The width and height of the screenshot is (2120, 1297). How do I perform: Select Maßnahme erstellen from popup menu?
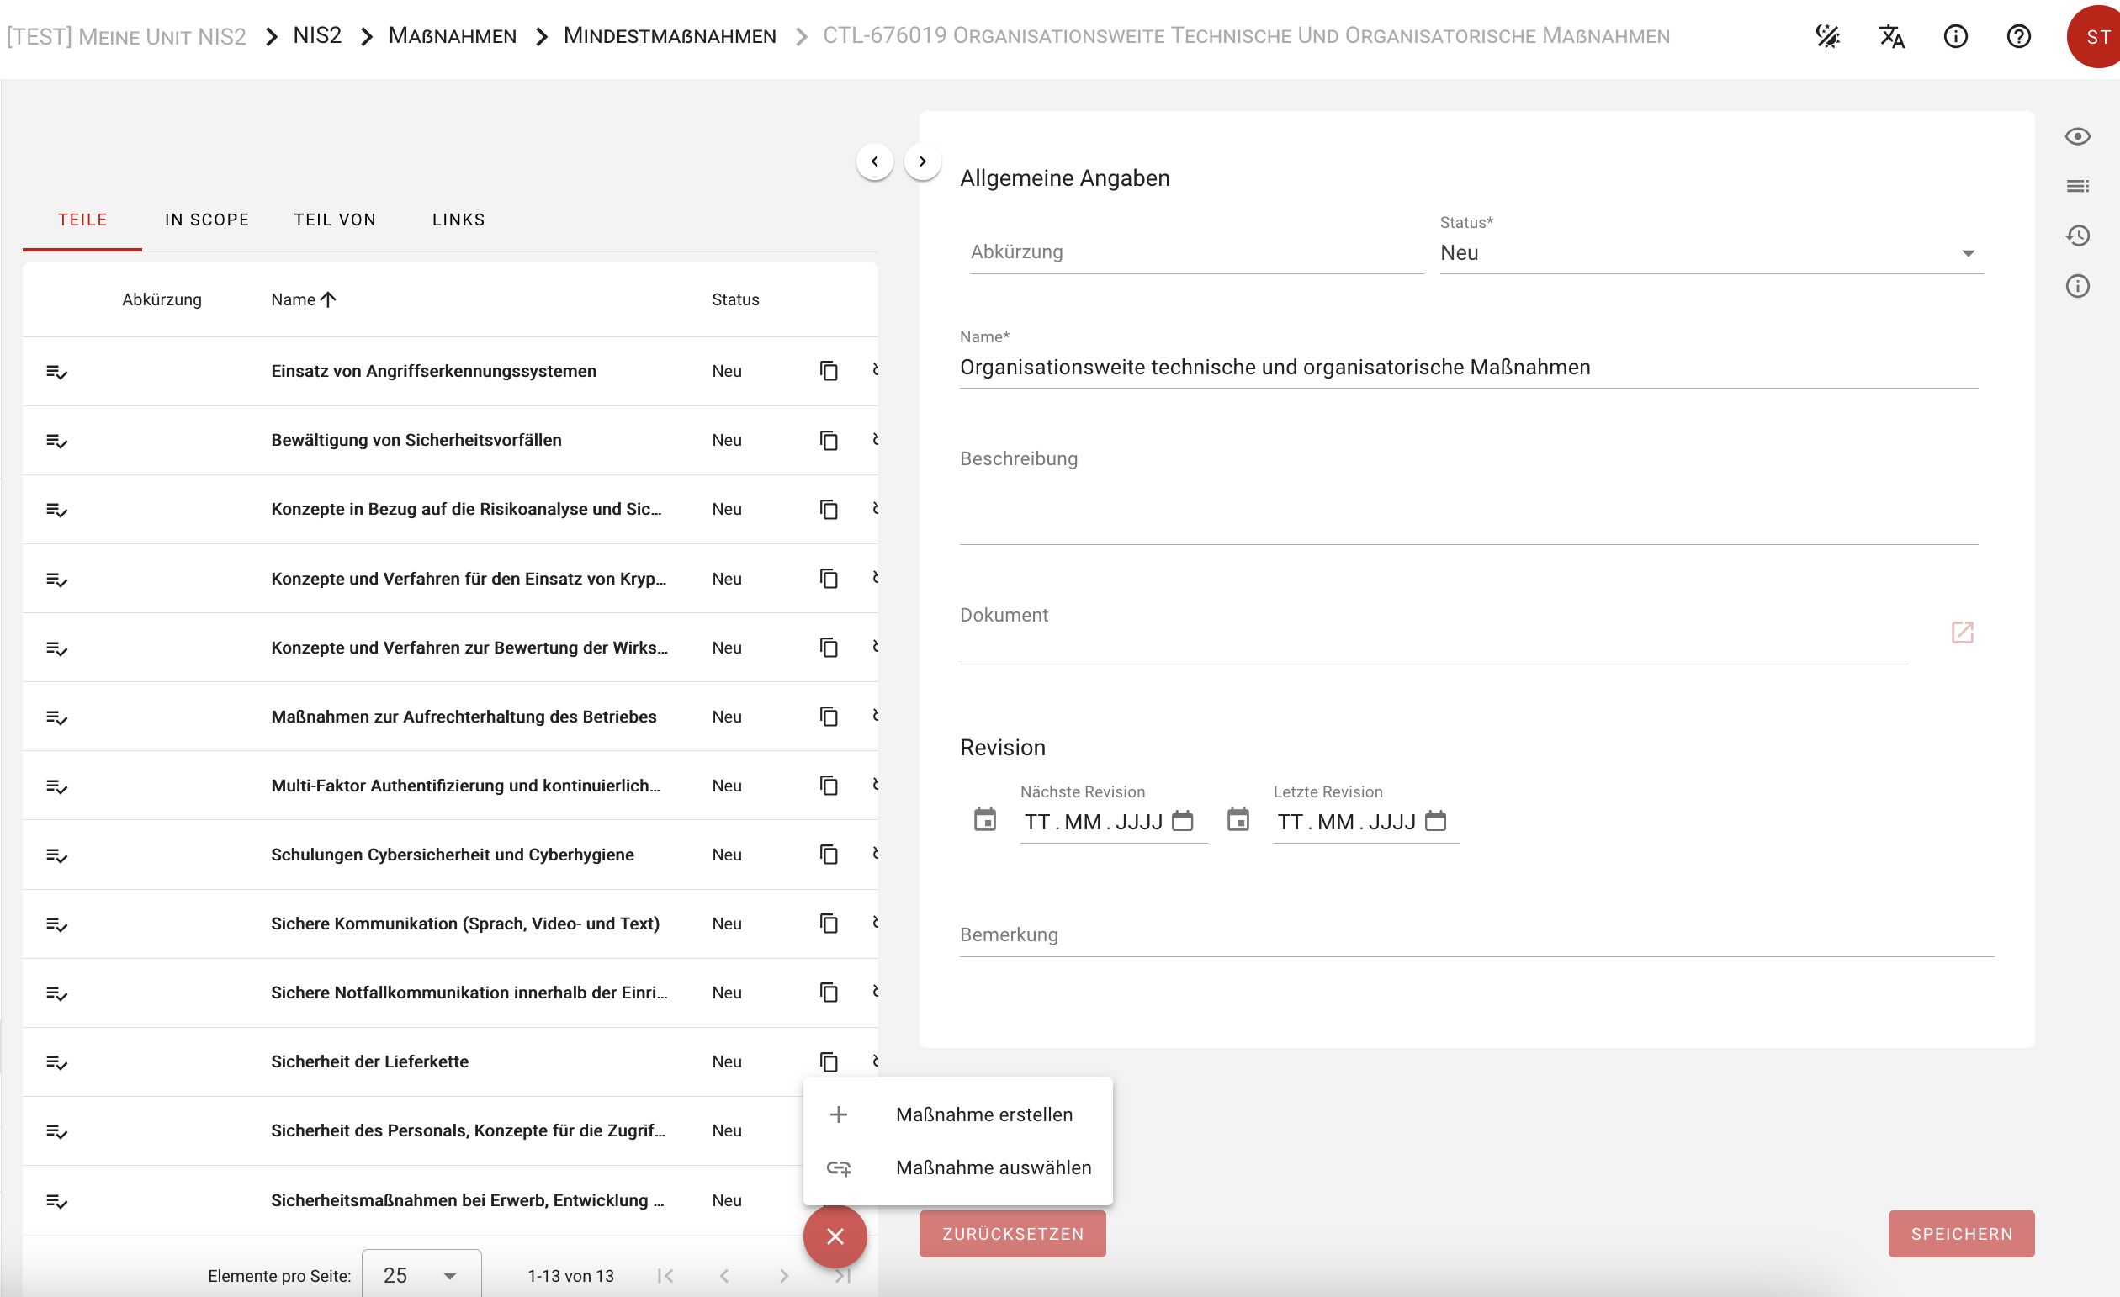tap(983, 1114)
